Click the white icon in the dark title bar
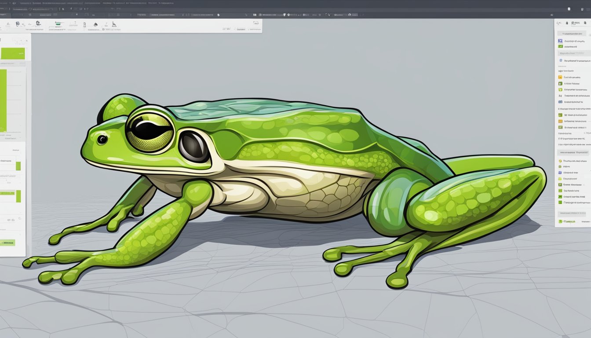 [x=569, y=9]
